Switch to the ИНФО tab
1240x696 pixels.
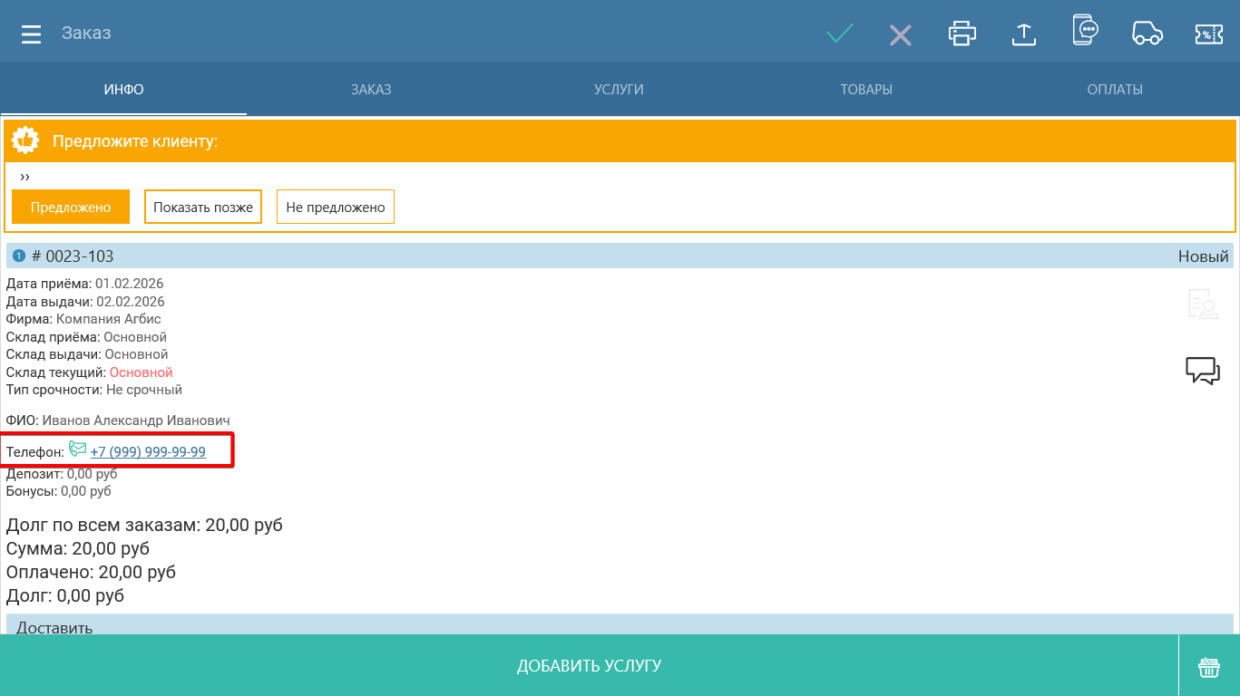[x=123, y=90]
